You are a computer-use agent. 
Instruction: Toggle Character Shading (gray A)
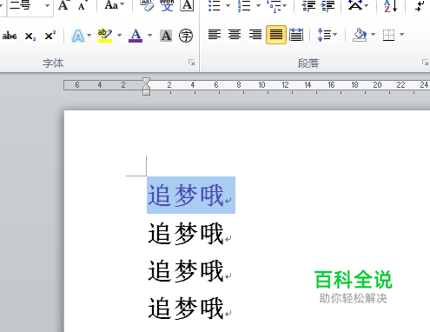coord(166,36)
